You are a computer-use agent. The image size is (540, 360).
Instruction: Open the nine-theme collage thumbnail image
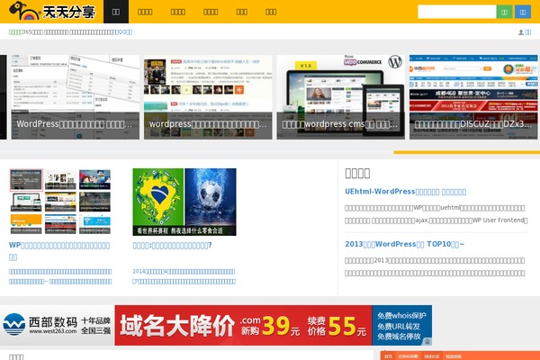60,202
